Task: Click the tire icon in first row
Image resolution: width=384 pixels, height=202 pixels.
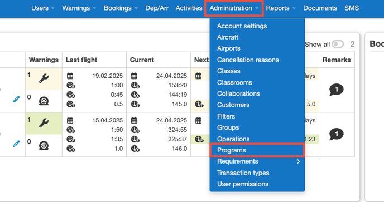Action: point(44,101)
